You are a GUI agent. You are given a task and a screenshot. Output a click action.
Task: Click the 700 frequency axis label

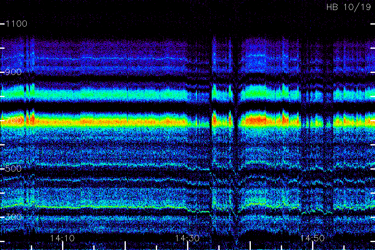point(13,120)
